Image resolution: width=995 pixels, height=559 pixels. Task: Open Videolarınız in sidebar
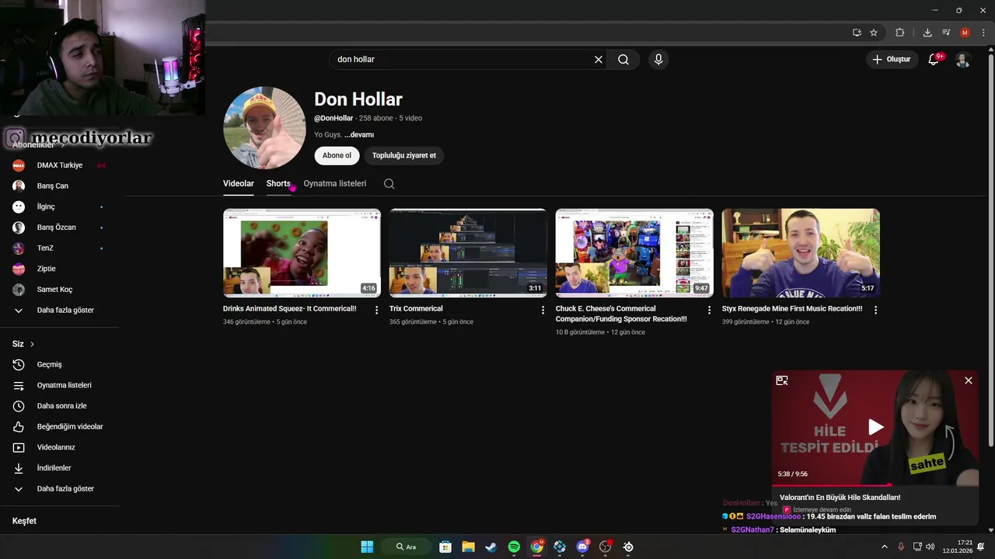pyautogui.click(x=59, y=447)
